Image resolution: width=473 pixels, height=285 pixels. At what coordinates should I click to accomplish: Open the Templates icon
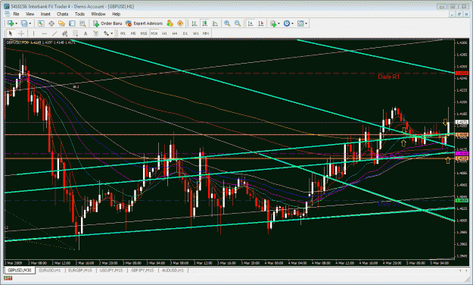[x=300, y=23]
